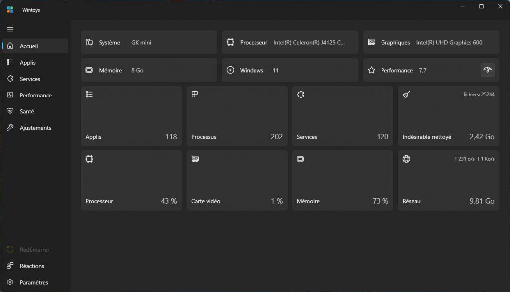Click the Réactions feedback icon

tap(10, 266)
